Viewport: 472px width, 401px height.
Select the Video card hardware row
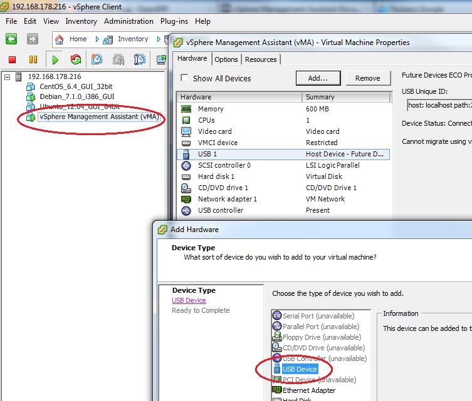[x=283, y=131]
